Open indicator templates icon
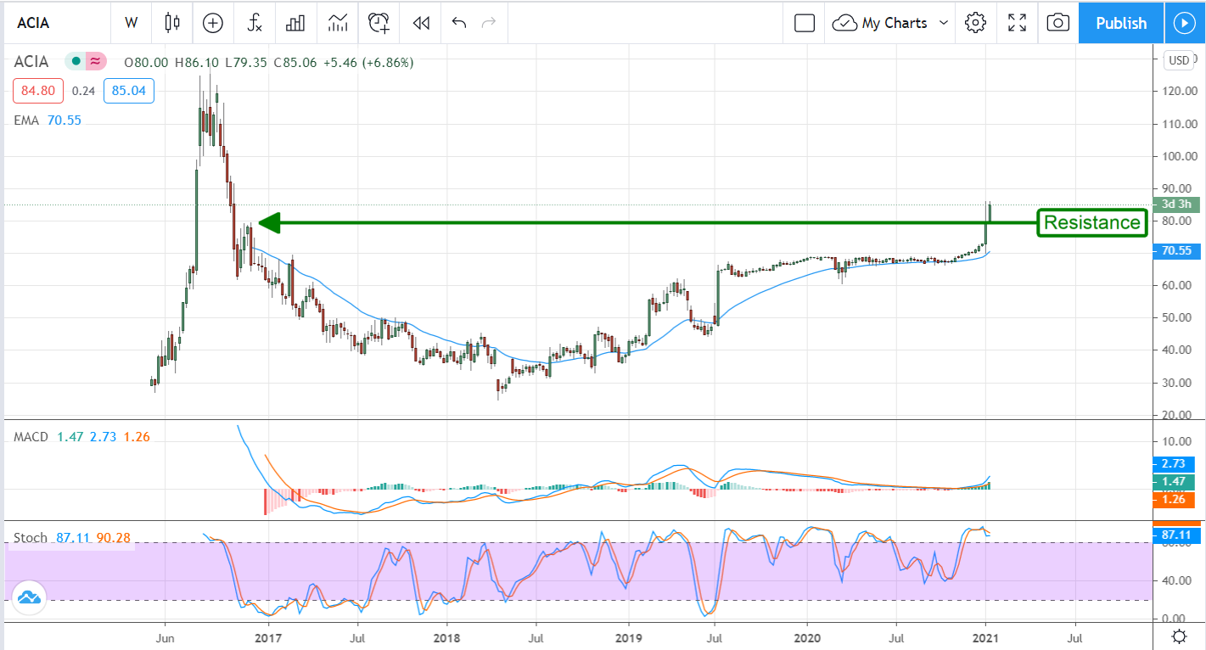Screen dimensions: 1206x650 (x=338, y=23)
